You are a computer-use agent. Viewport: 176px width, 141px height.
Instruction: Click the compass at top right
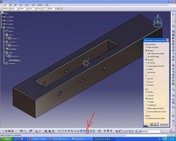[x=158, y=21]
